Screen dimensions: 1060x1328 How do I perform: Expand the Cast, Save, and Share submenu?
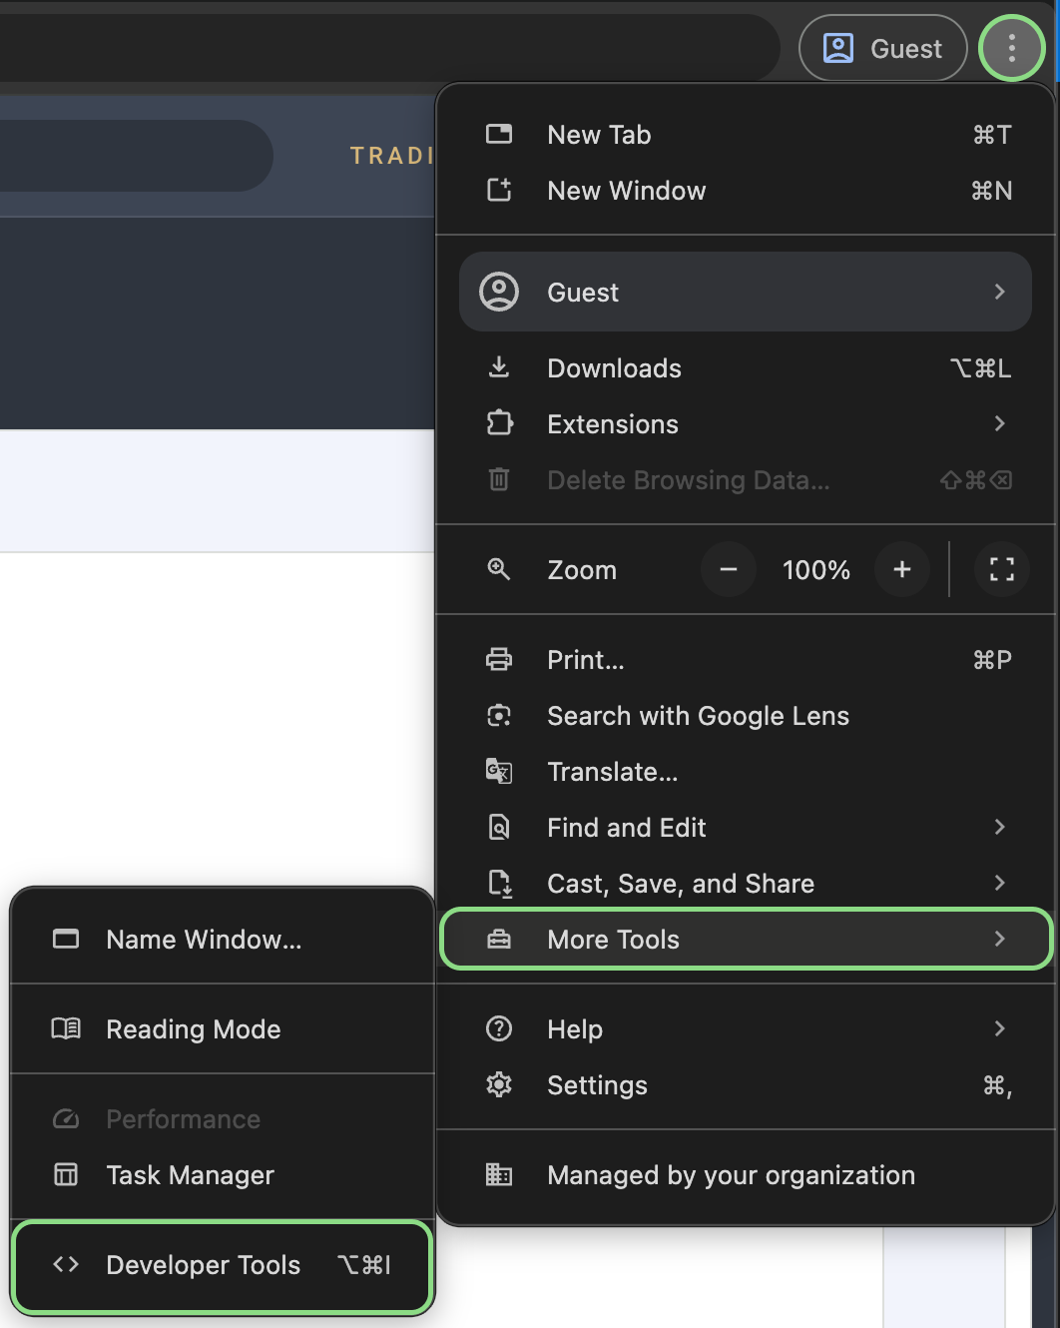(x=999, y=883)
